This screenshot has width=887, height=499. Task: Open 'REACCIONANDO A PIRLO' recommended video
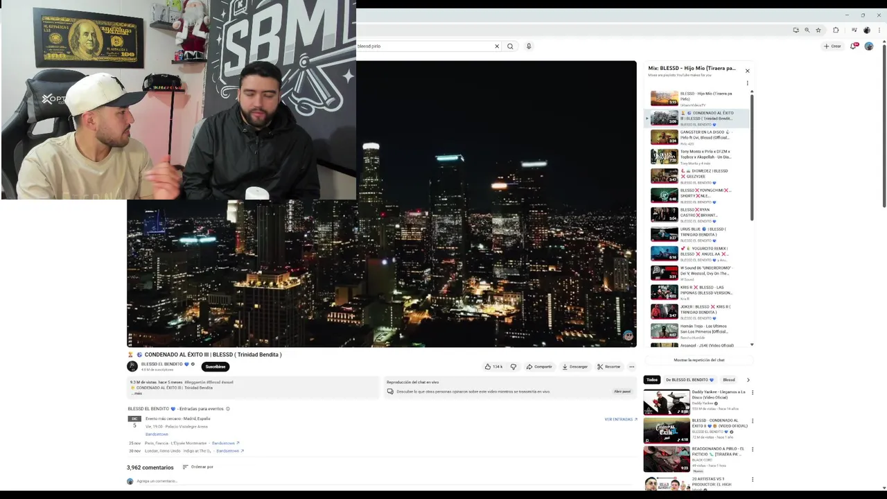[694, 459]
